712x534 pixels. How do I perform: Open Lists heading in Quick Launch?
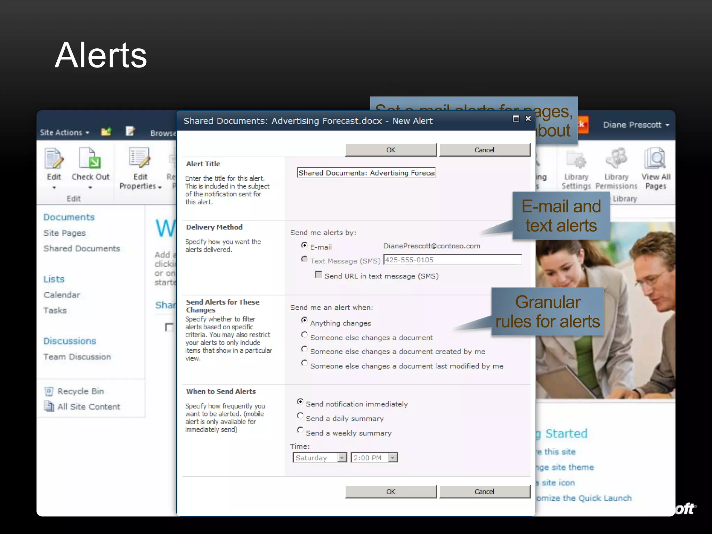point(54,279)
